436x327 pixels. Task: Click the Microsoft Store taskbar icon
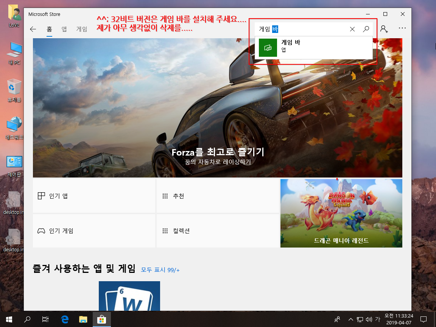(101, 319)
